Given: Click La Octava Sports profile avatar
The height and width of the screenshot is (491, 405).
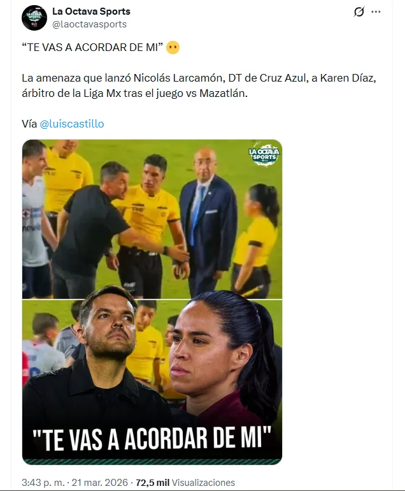Looking at the screenshot, I should pos(34,18).
